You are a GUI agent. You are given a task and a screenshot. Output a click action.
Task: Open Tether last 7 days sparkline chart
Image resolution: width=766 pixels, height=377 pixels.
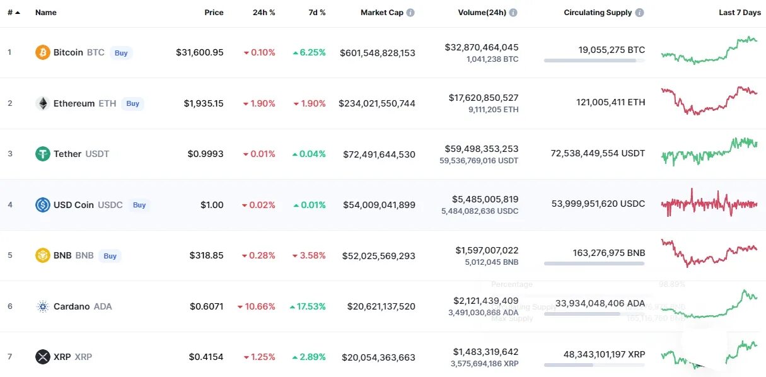[x=709, y=151]
